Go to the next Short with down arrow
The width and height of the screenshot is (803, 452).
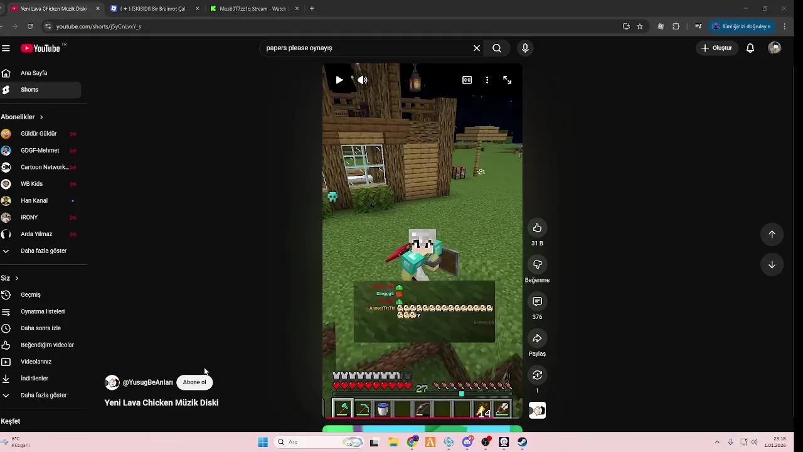[x=772, y=265]
